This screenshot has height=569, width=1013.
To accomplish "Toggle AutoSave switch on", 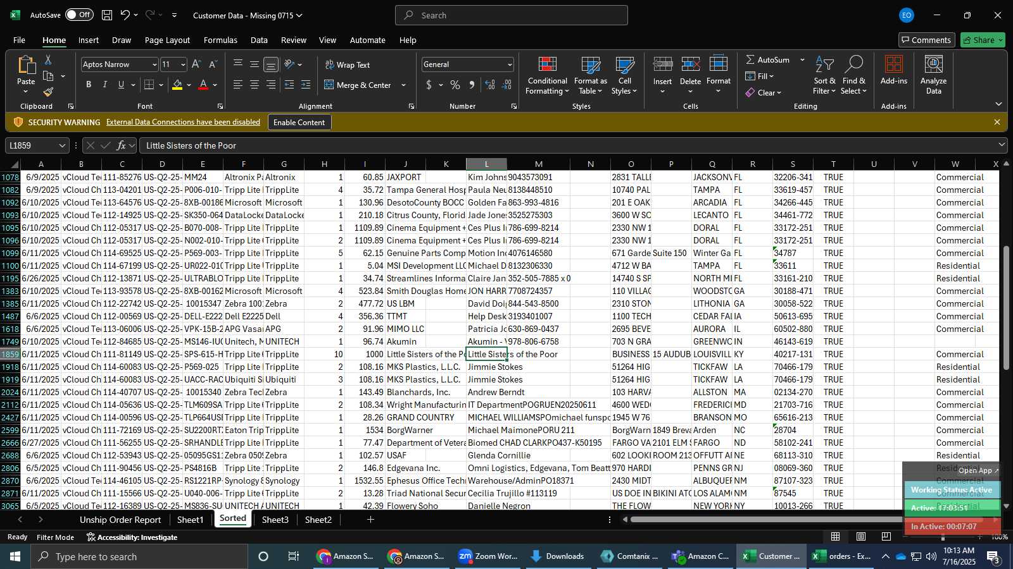I will click(x=79, y=15).
